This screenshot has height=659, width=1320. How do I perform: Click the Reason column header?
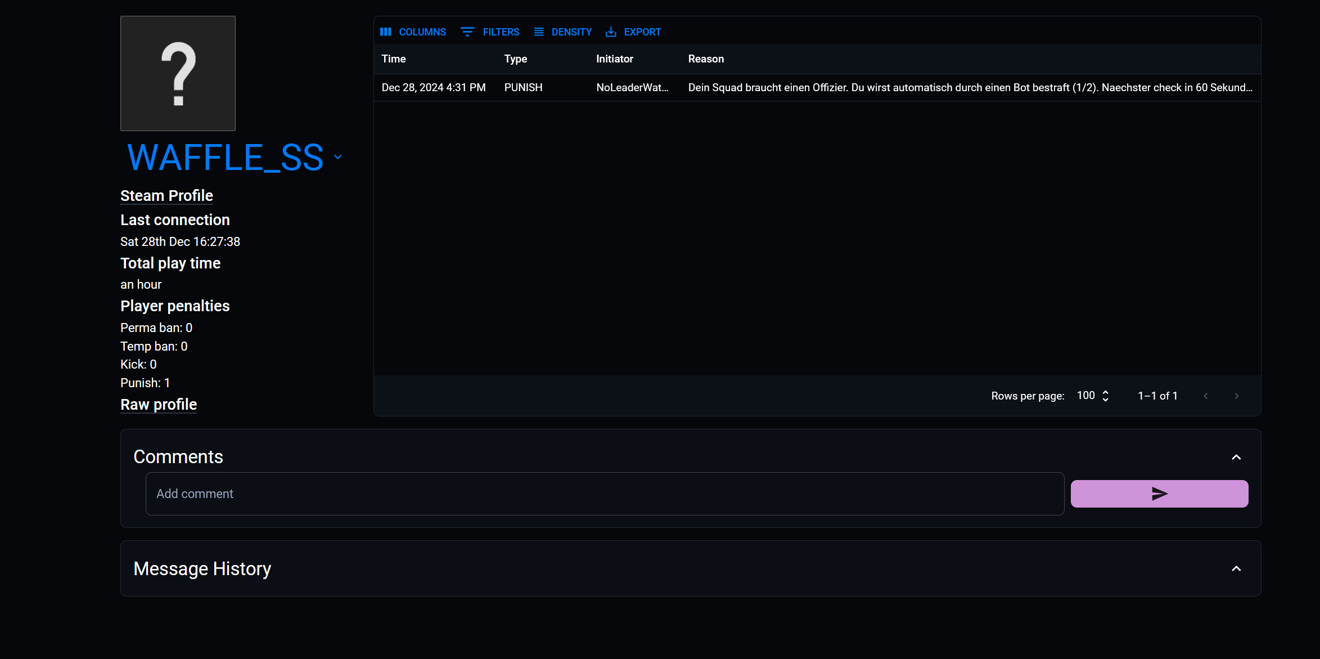click(706, 59)
